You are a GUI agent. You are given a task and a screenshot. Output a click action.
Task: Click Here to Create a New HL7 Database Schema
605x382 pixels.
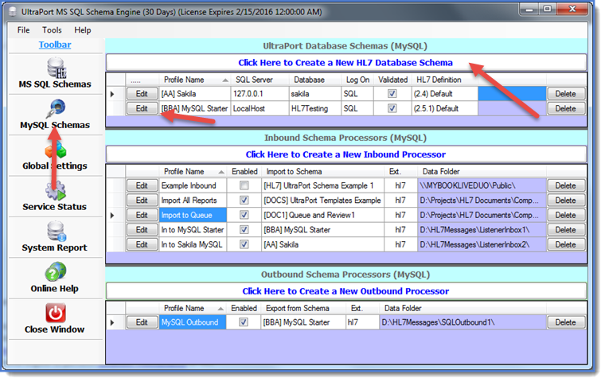345,63
